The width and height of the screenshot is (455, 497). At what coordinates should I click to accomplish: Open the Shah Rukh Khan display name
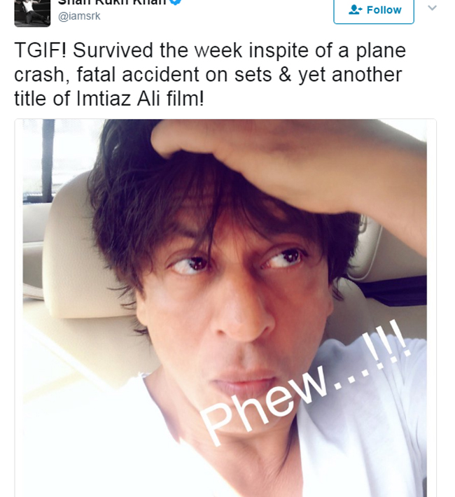pyautogui.click(x=112, y=2)
